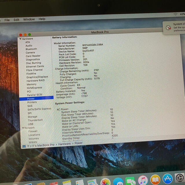Select WWAN under Network

point(33,142)
